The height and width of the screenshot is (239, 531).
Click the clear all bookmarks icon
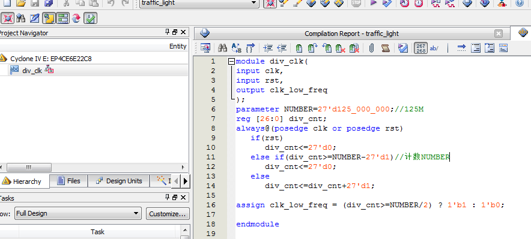354,48
